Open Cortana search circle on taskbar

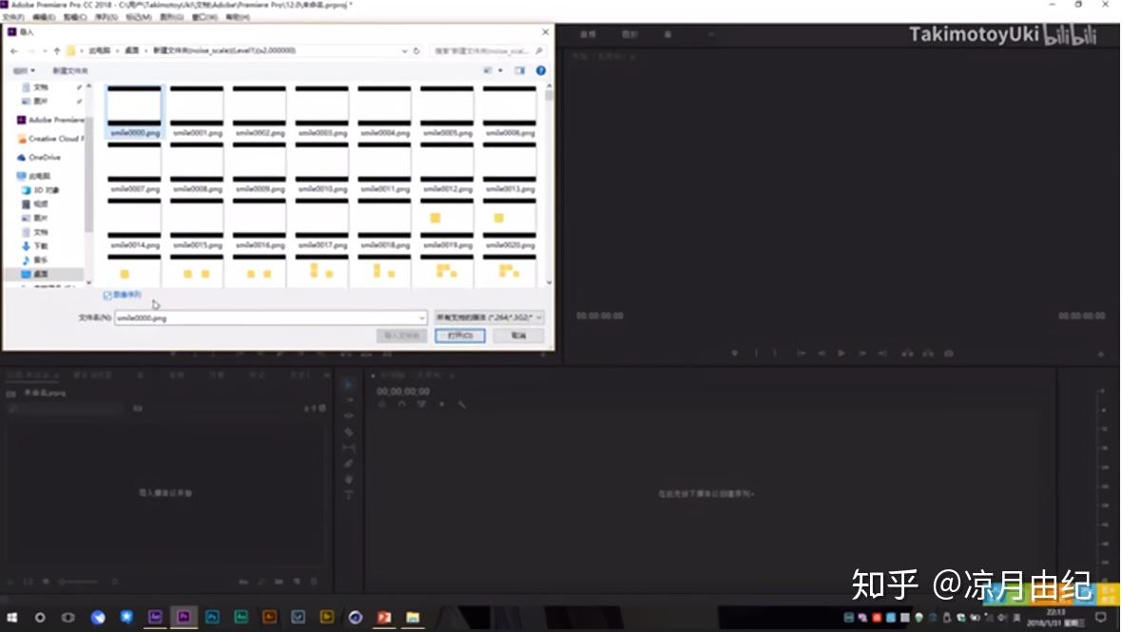40,617
